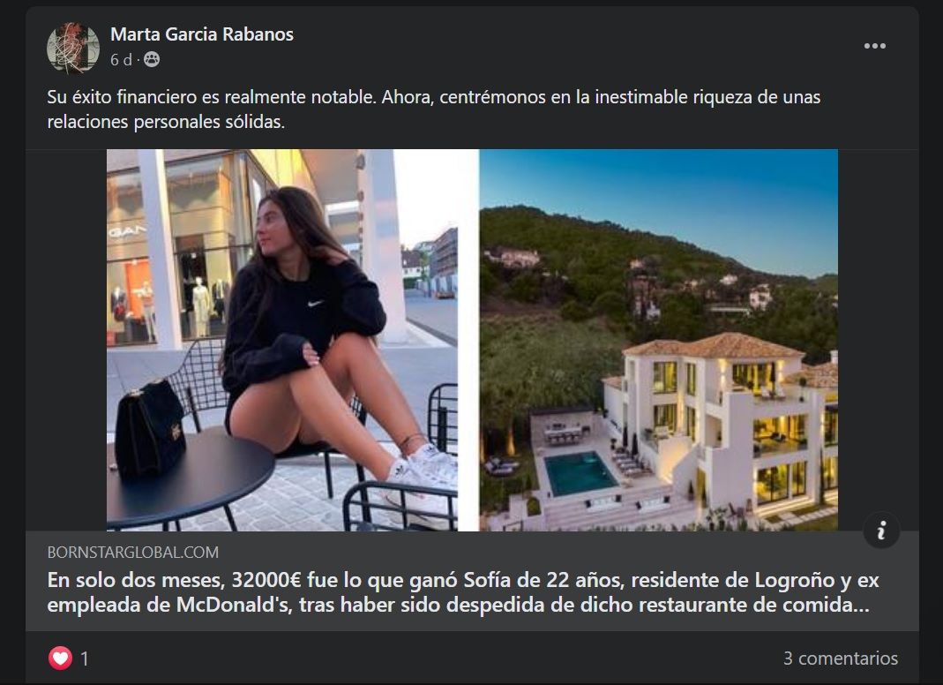
Task: Click the reaction count number 1
Action: (84, 659)
